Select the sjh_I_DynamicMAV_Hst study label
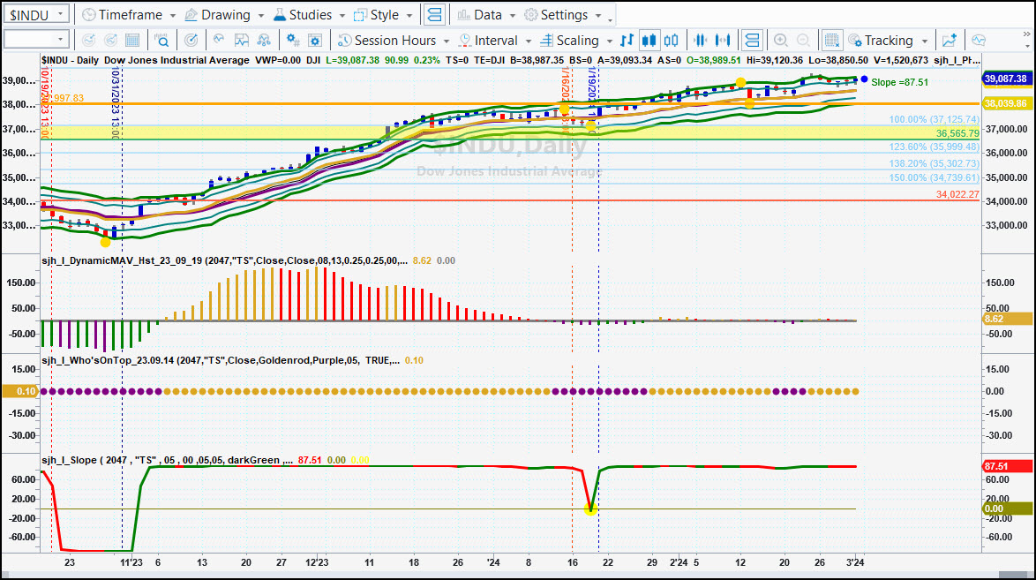This screenshot has width=1036, height=580. [x=224, y=260]
